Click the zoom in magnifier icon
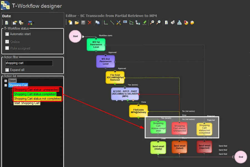 [x=152, y=23]
